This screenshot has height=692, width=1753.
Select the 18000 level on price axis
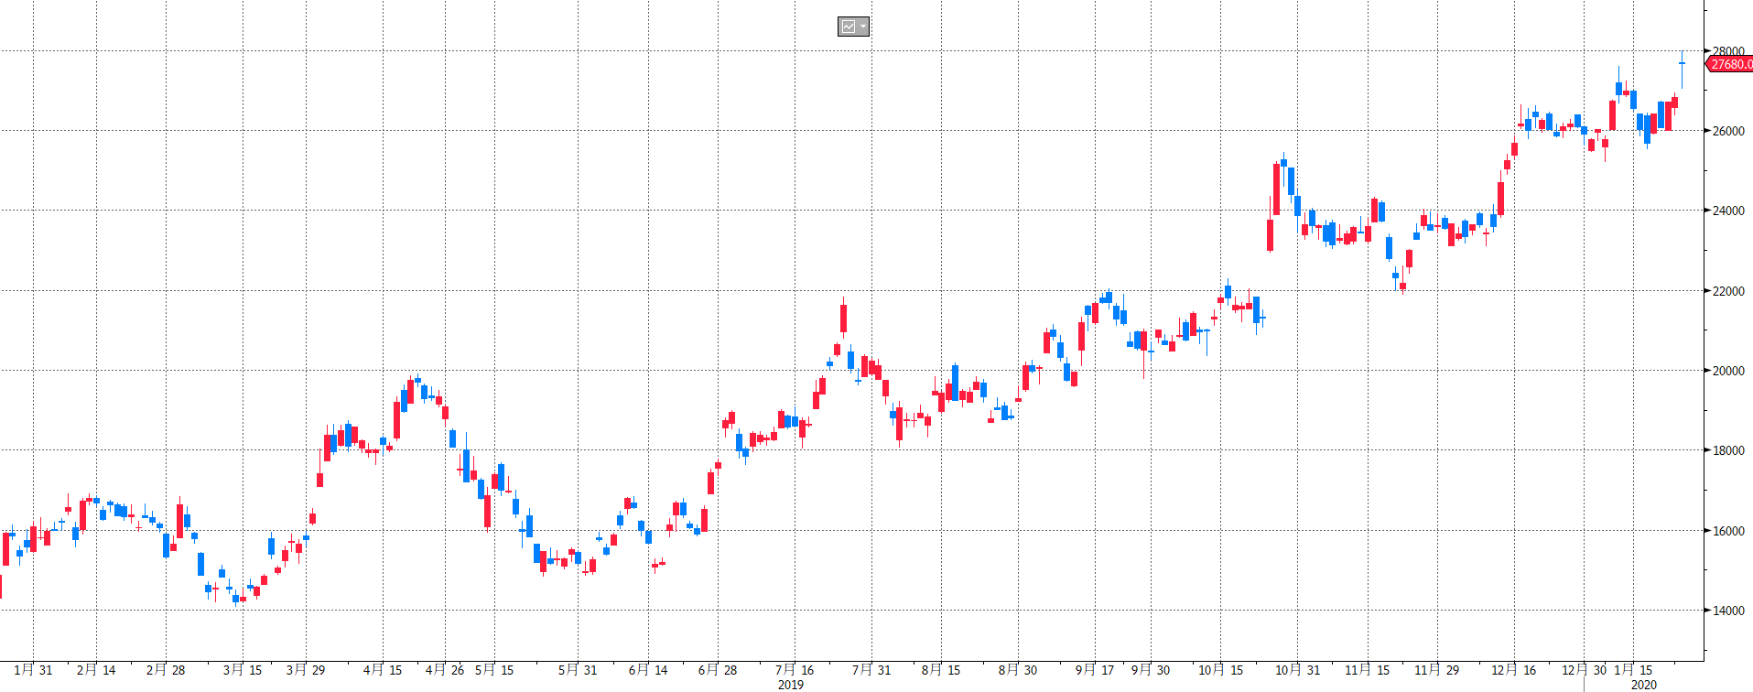tap(1728, 450)
